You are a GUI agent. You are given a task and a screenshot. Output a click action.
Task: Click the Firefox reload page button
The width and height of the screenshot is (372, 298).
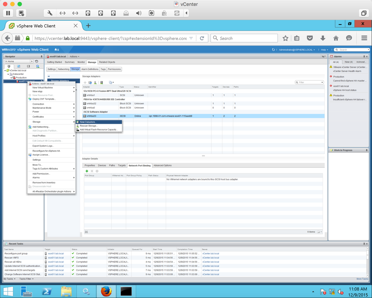(202, 38)
